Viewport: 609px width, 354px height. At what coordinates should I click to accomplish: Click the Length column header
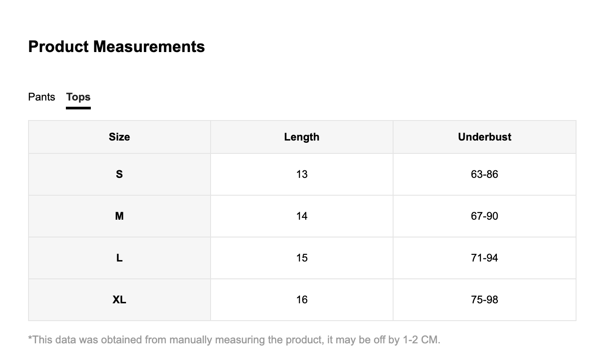(302, 137)
